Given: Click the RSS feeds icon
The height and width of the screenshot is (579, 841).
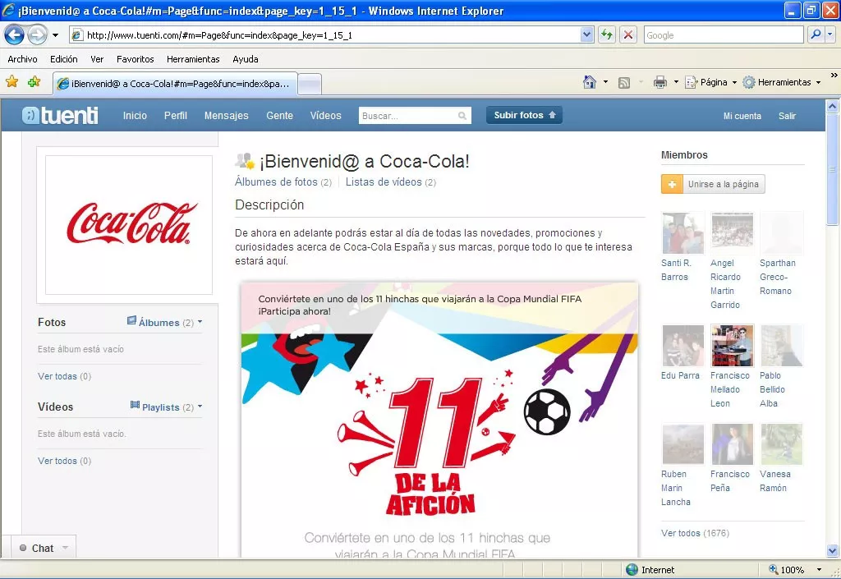Looking at the screenshot, I should 624,83.
